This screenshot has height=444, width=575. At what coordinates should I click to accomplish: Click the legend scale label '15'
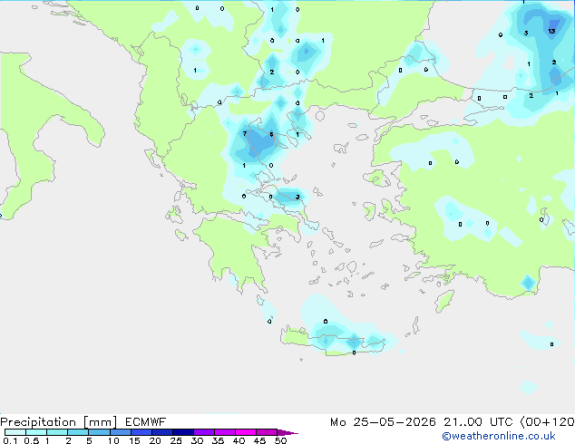134,440
